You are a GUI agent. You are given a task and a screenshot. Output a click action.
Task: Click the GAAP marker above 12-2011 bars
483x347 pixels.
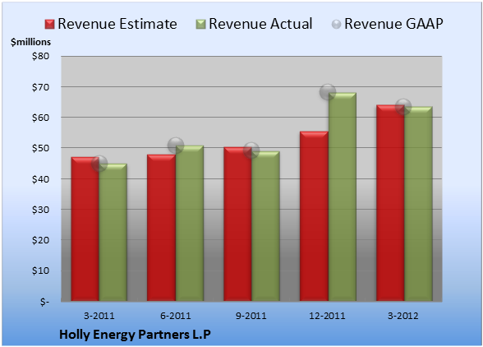[328, 91]
